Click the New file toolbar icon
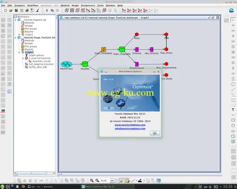This screenshot has height=189, width=237. tap(6, 11)
